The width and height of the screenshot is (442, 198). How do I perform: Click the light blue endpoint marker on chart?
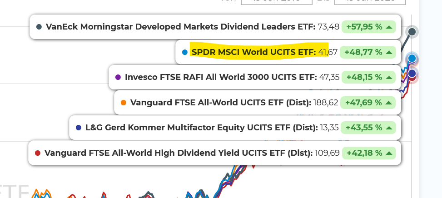[412, 59]
